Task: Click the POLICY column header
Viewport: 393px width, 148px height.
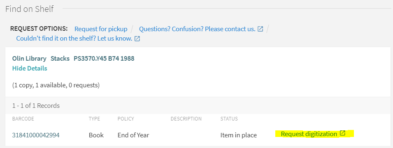Action: coord(126,119)
